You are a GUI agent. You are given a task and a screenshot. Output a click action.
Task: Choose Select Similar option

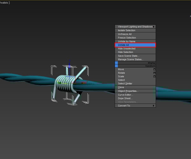[x=135, y=83]
